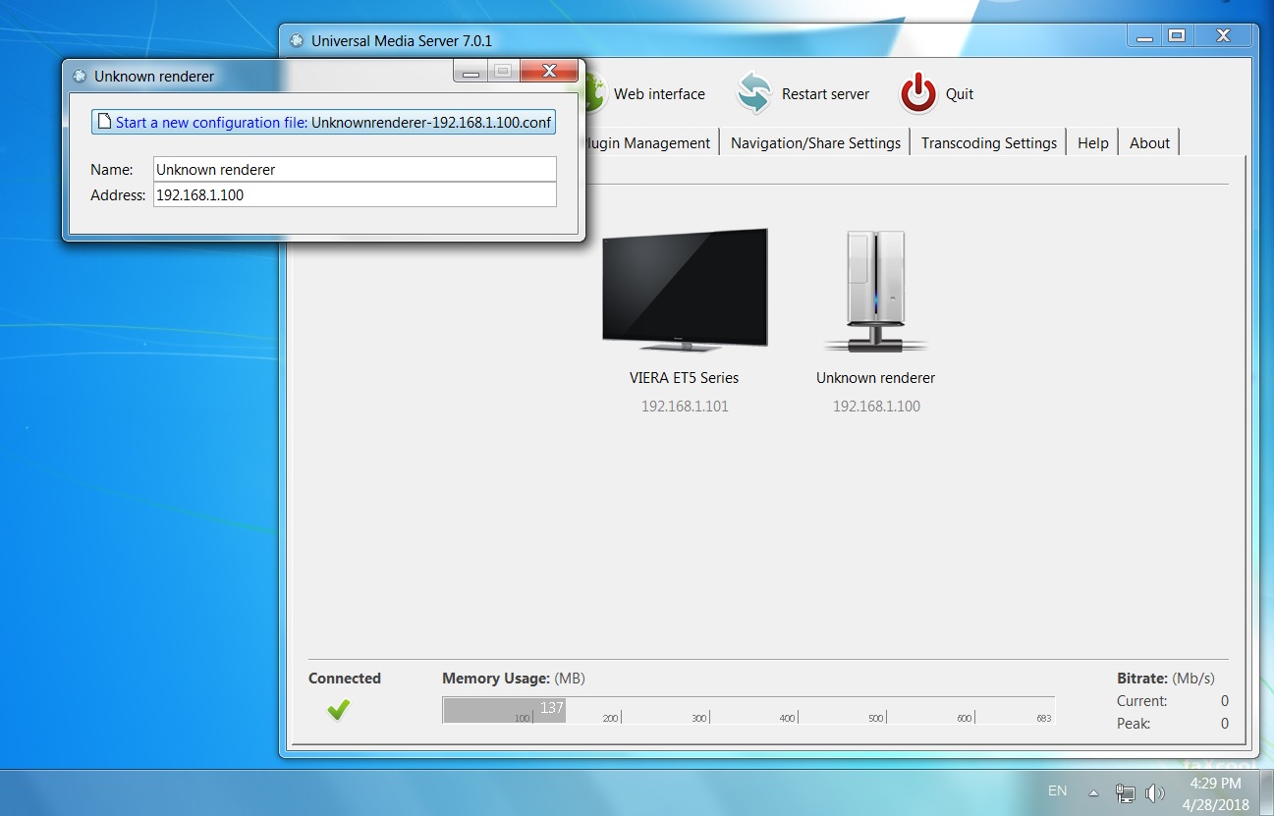Open the Navigation/Share Settings tab
Viewport: 1274px width, 816px height.
tap(815, 143)
